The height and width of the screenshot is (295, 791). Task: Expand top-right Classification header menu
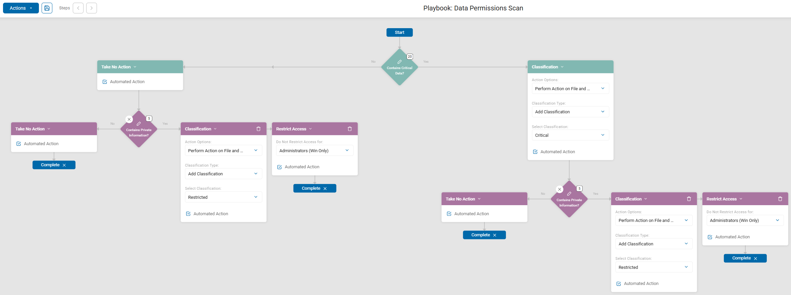point(562,67)
